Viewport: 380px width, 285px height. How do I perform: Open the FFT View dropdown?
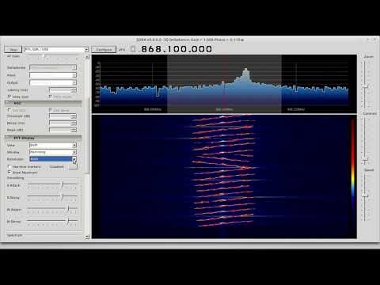[53, 145]
